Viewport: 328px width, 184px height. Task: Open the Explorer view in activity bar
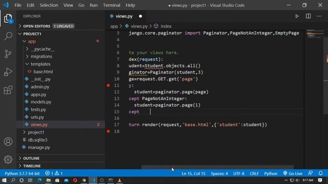tap(8, 18)
